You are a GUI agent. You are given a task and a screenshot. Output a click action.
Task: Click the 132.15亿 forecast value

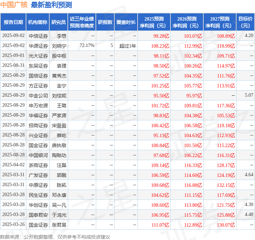(x=226, y=185)
